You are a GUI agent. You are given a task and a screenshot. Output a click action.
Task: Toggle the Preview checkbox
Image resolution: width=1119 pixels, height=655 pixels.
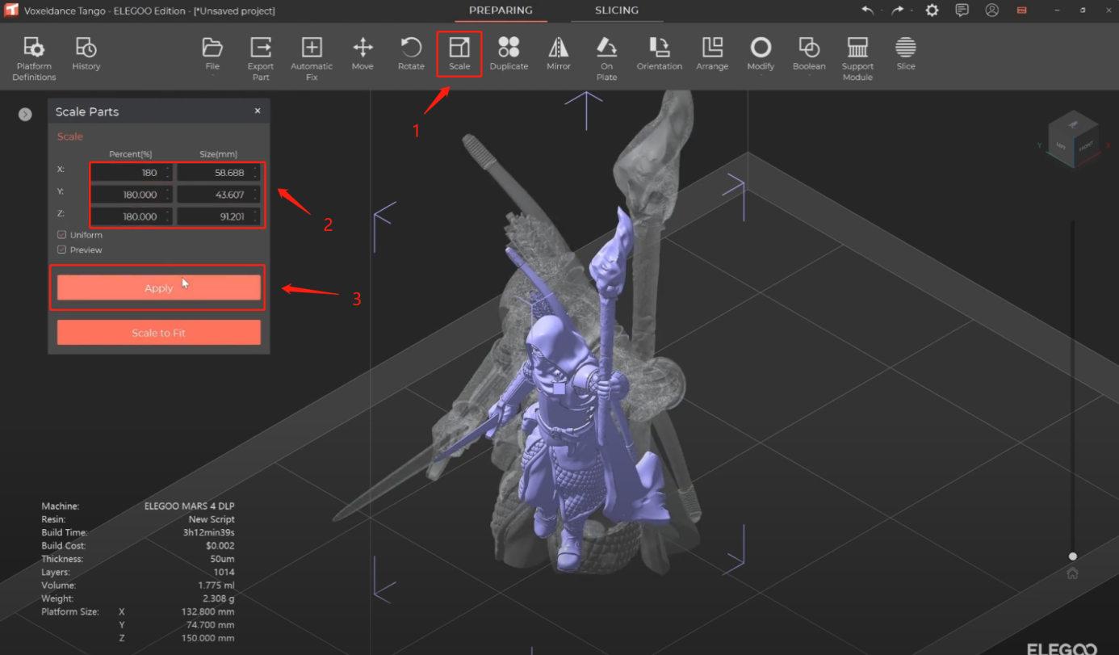pos(62,250)
